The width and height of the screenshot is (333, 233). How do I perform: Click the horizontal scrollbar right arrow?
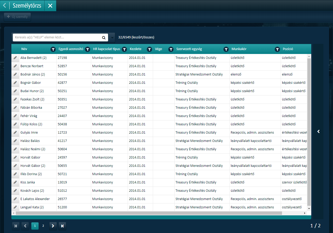(x=305, y=213)
